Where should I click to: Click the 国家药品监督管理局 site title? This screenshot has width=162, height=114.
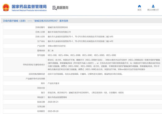[x=29, y=7]
